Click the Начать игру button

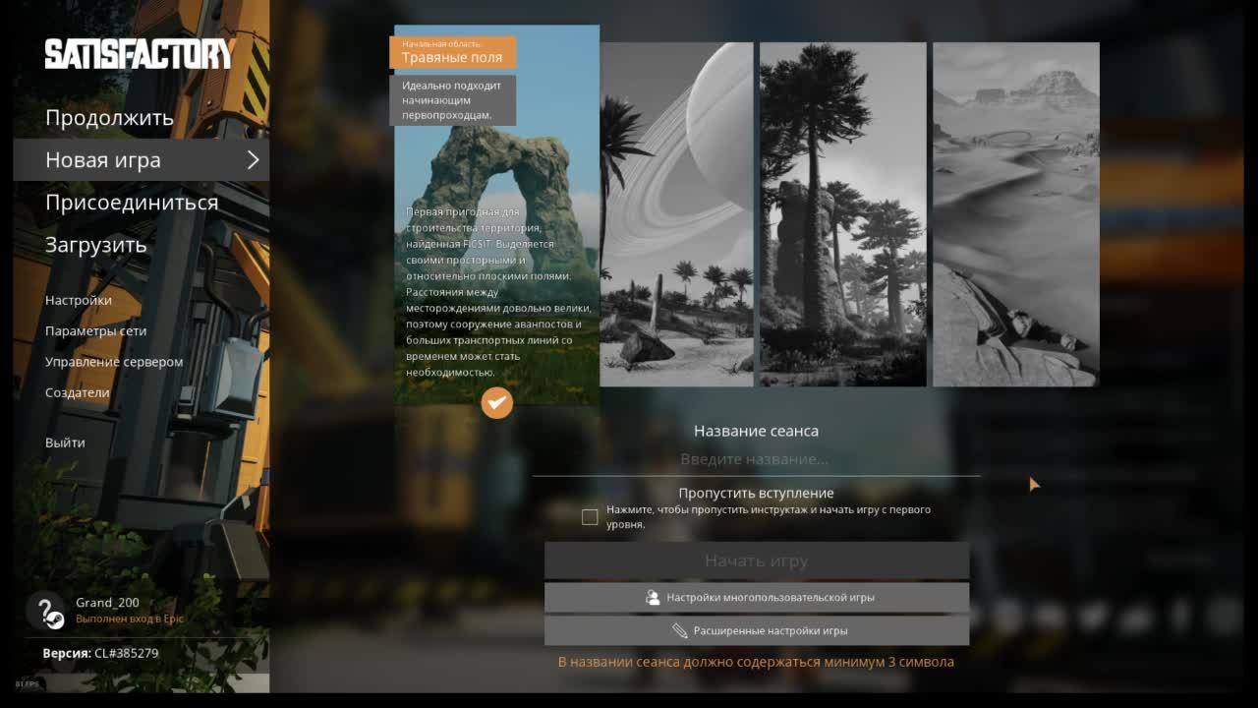point(757,560)
